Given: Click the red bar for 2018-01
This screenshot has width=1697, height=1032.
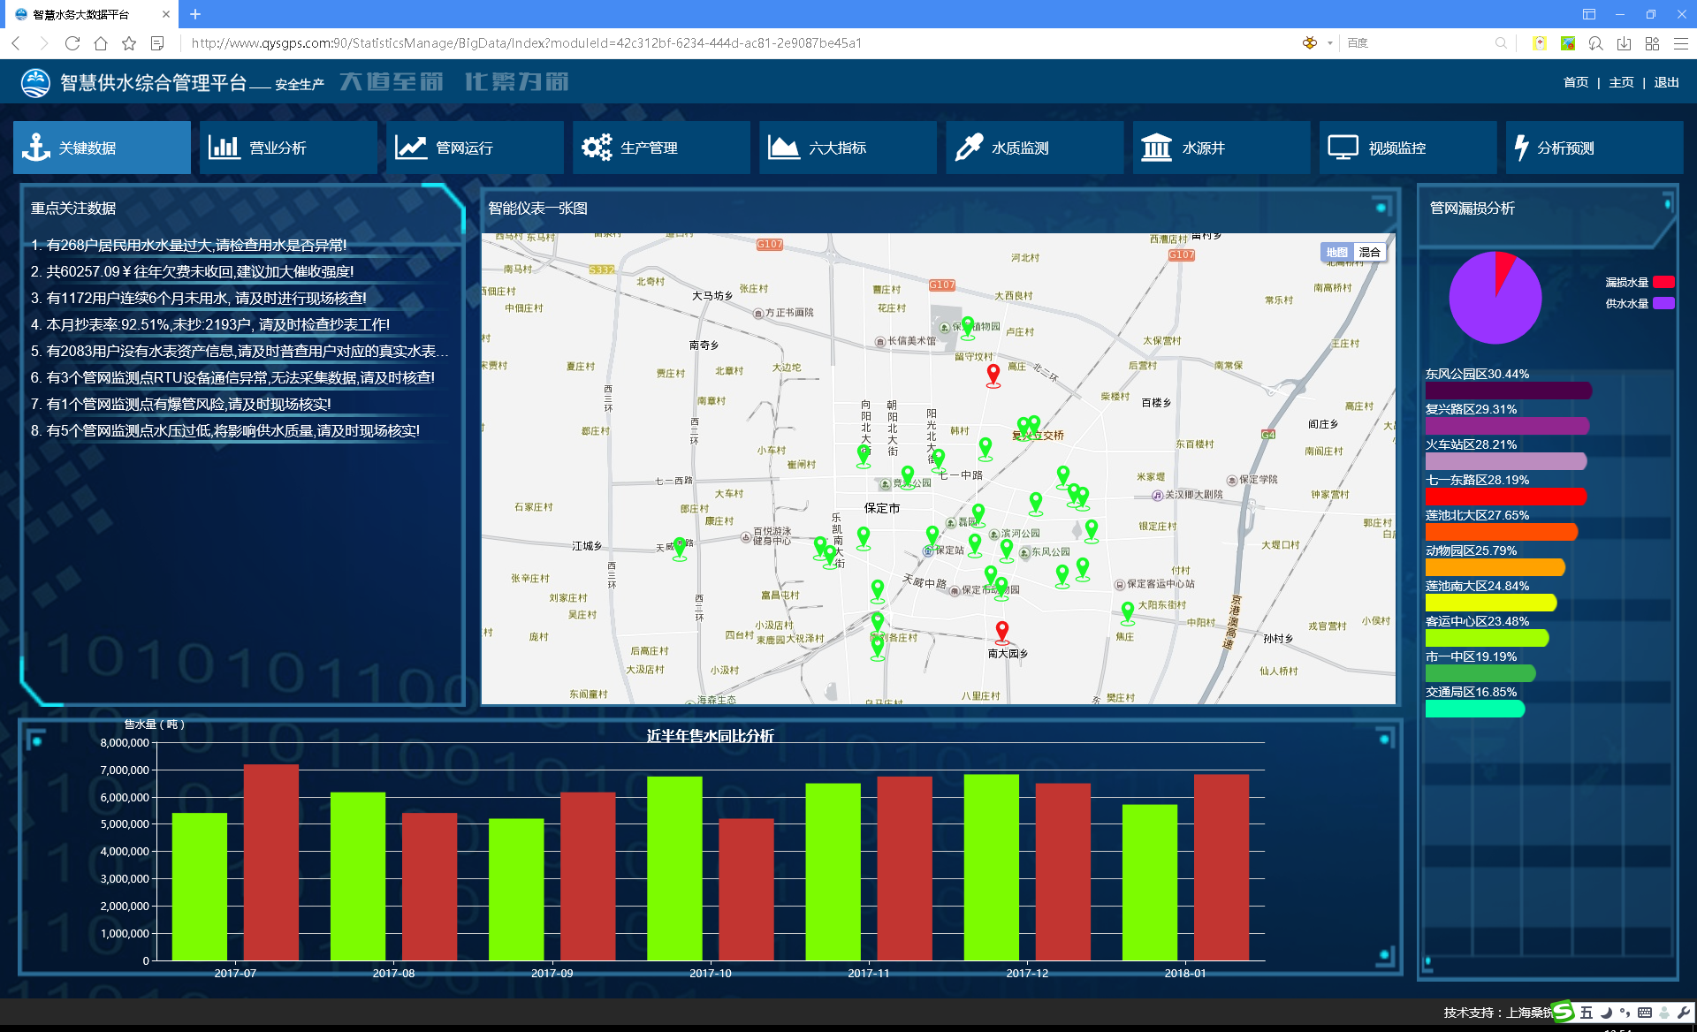Looking at the screenshot, I should (x=1221, y=867).
